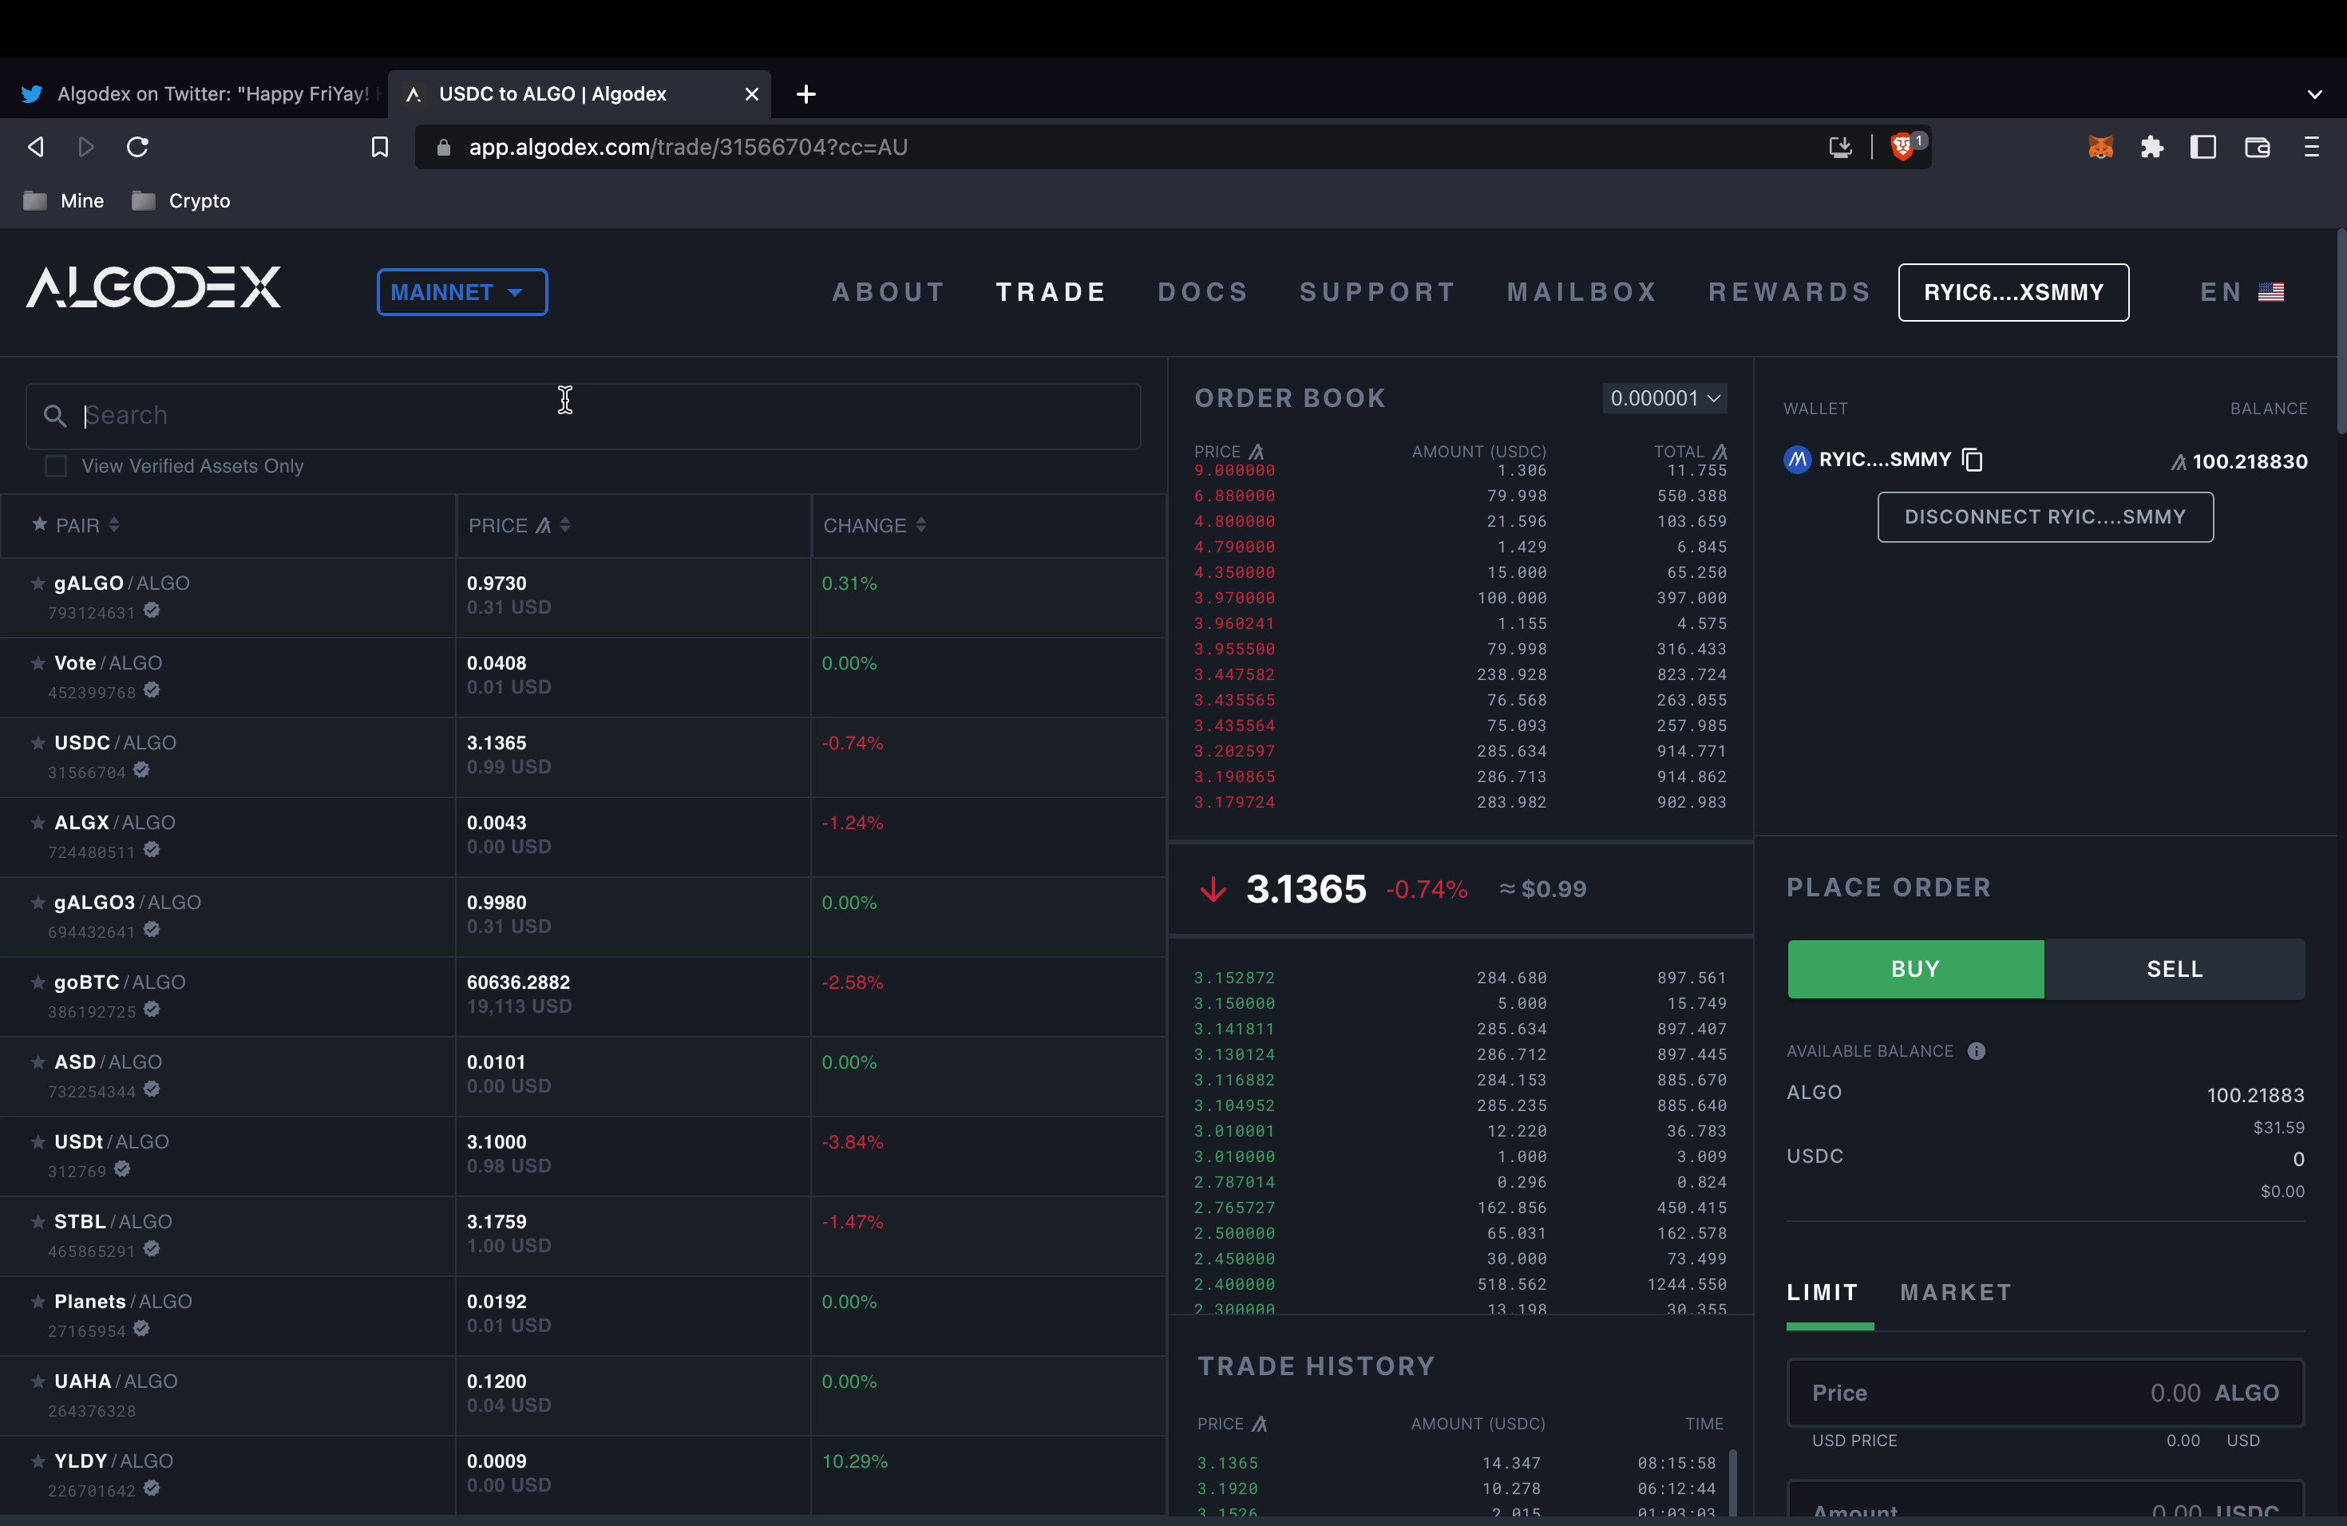Screen dimensions: 2347x1526
Task: Favorite the gALGO/ALGO pair star
Action: [x=38, y=583]
